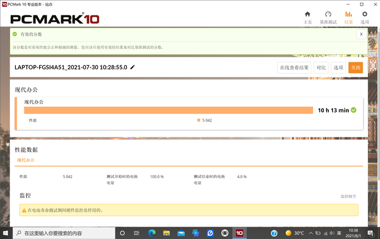Click the 对比 compare button
Viewport: 380px width, 239px height.
click(x=321, y=68)
